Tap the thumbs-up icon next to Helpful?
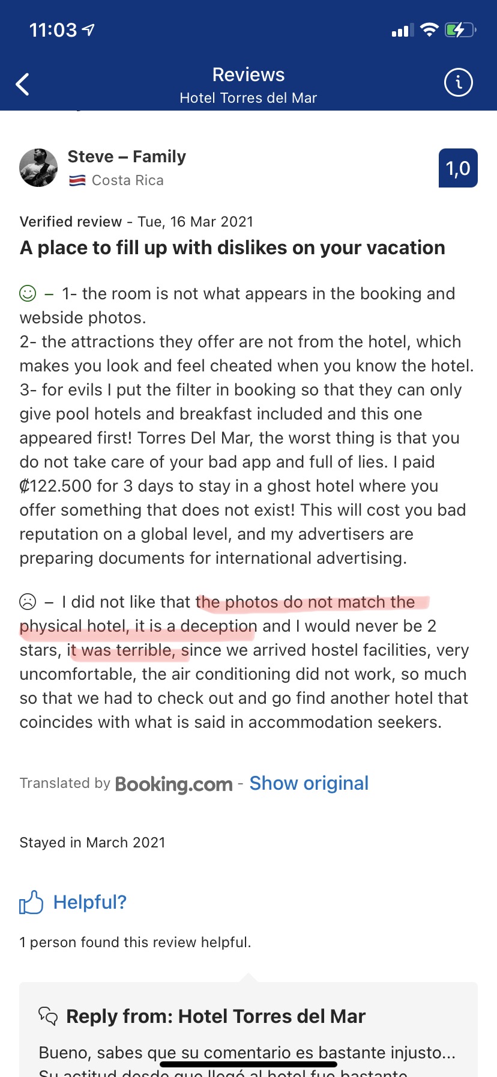Screen dimensions: 497x1077 click(32, 902)
